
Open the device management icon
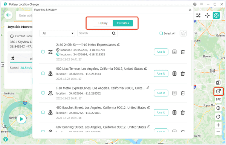[x=218, y=83]
